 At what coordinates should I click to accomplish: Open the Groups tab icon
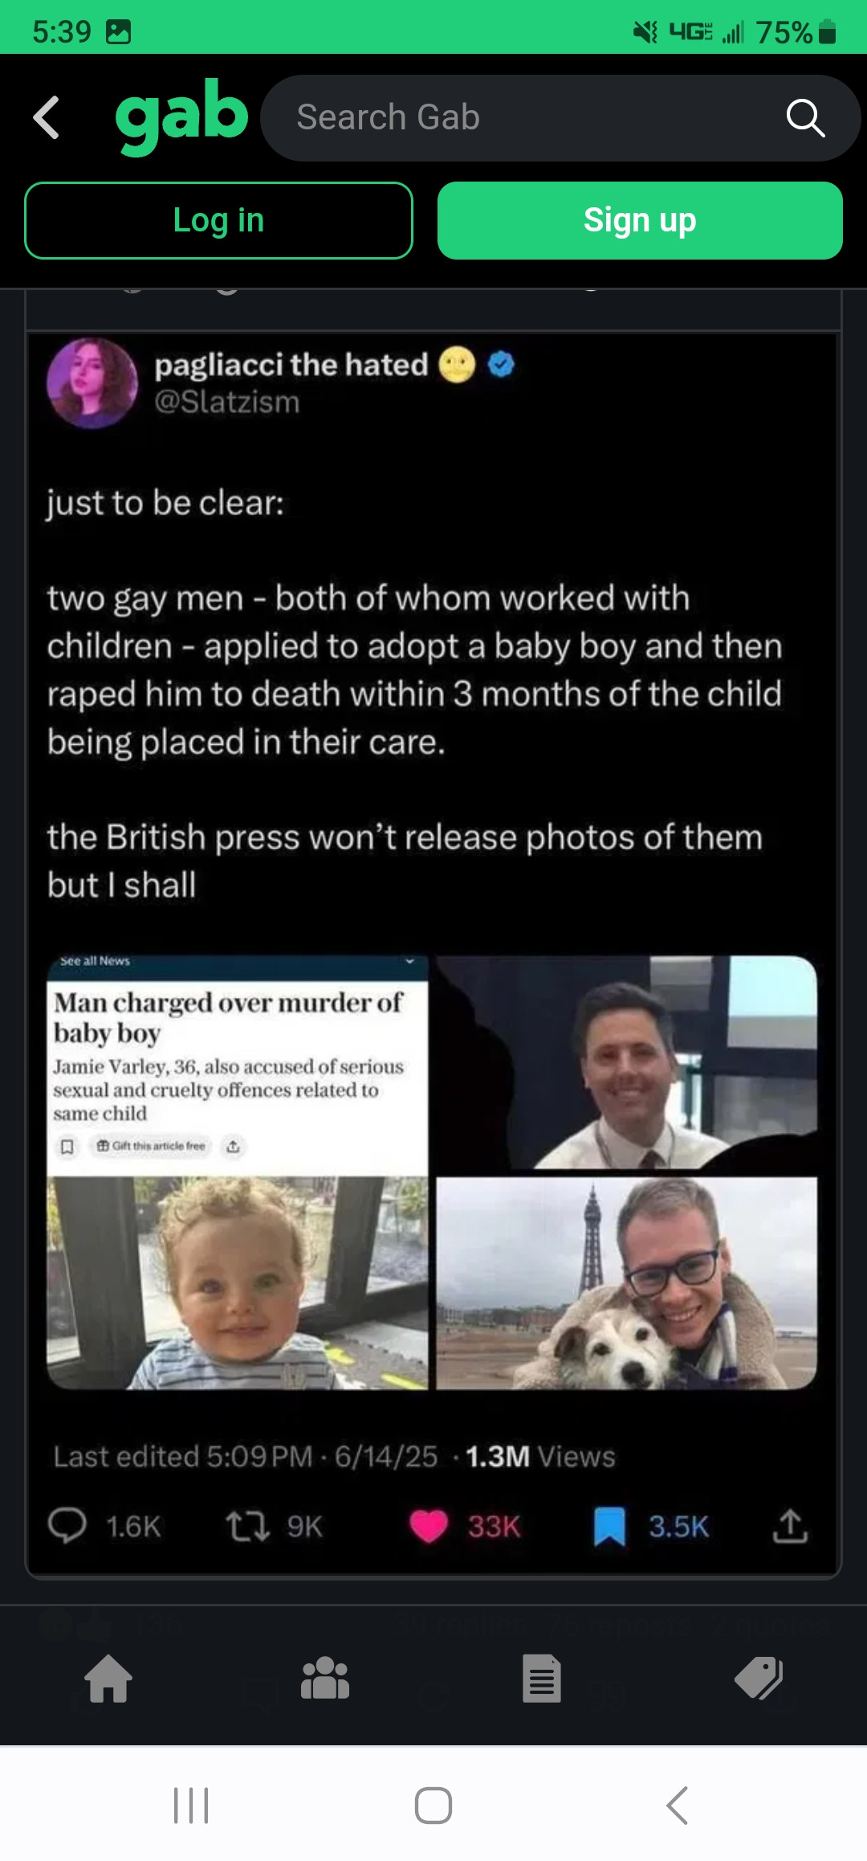coord(325,1679)
